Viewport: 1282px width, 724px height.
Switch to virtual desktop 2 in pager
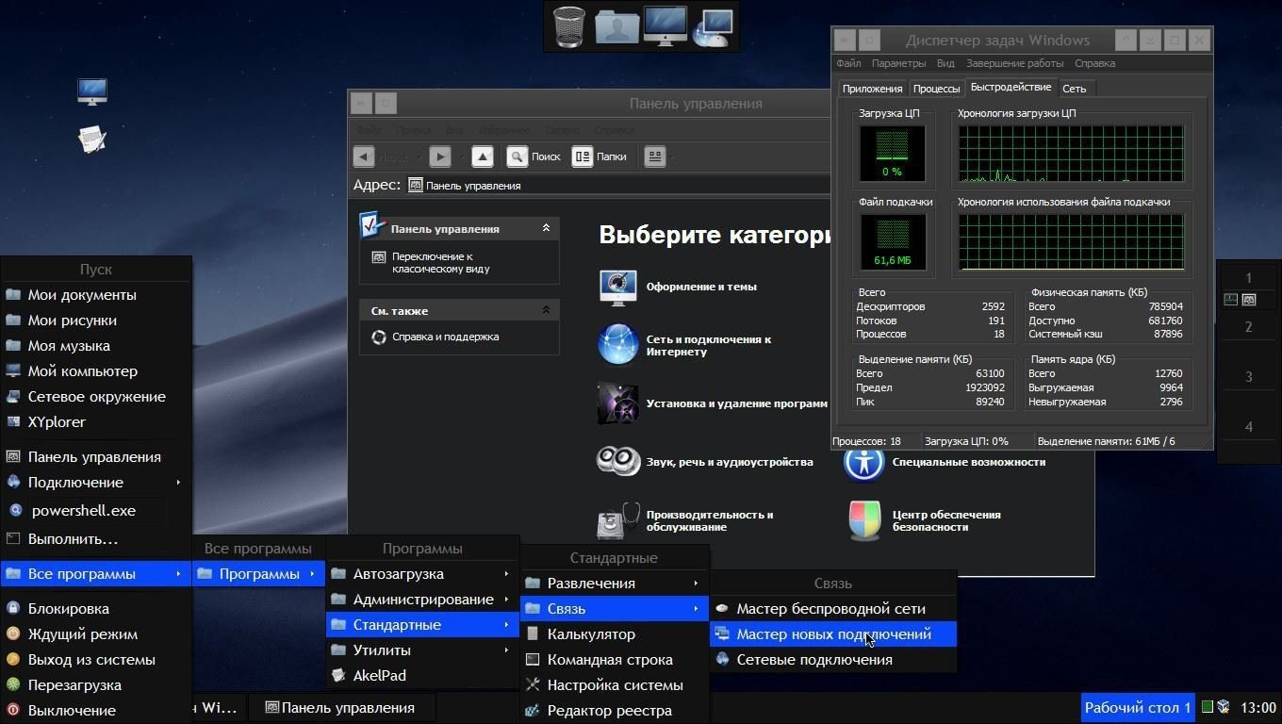(x=1248, y=327)
